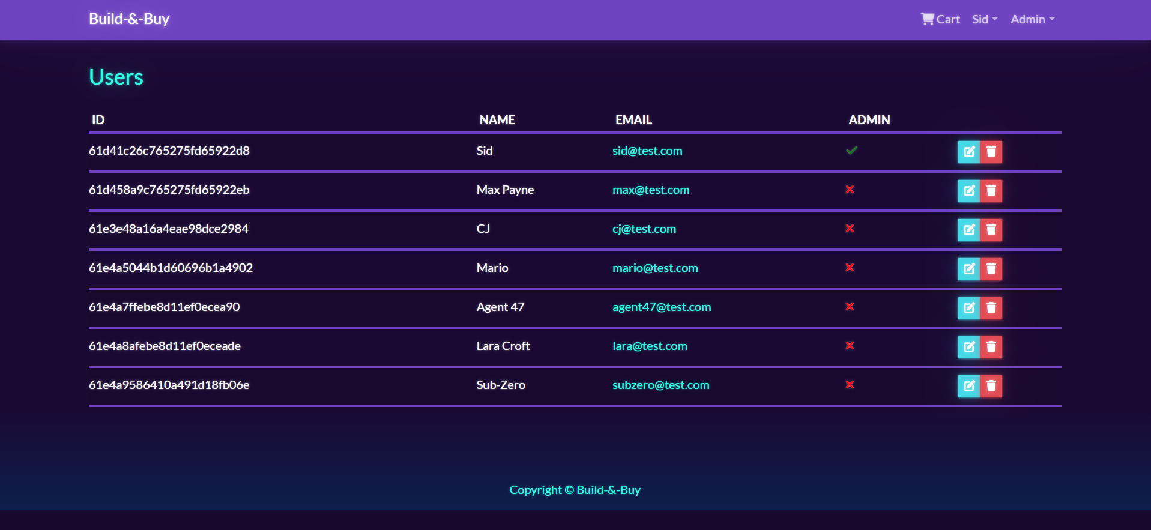1151x530 pixels.
Task: Click the EMAIL column header
Action: coord(633,119)
